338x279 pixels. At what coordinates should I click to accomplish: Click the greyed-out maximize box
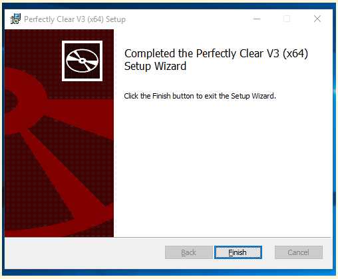(x=287, y=19)
